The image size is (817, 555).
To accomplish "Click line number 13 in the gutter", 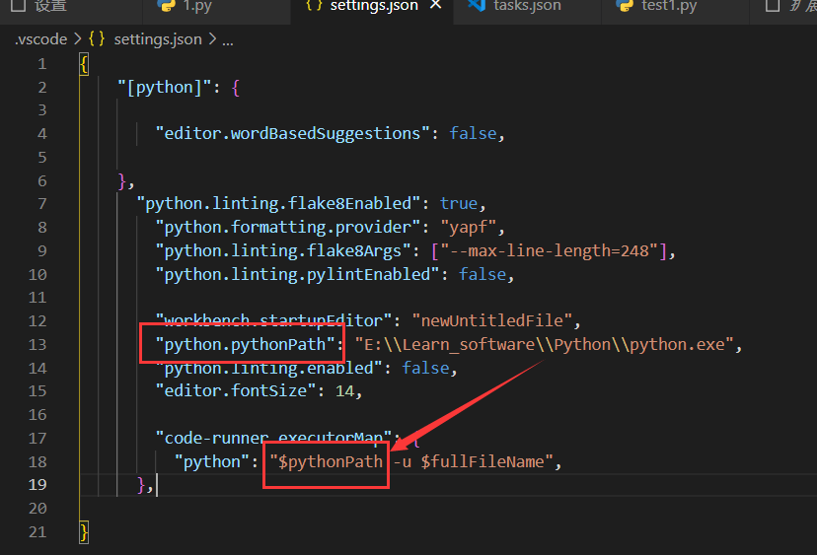I will [37, 345].
